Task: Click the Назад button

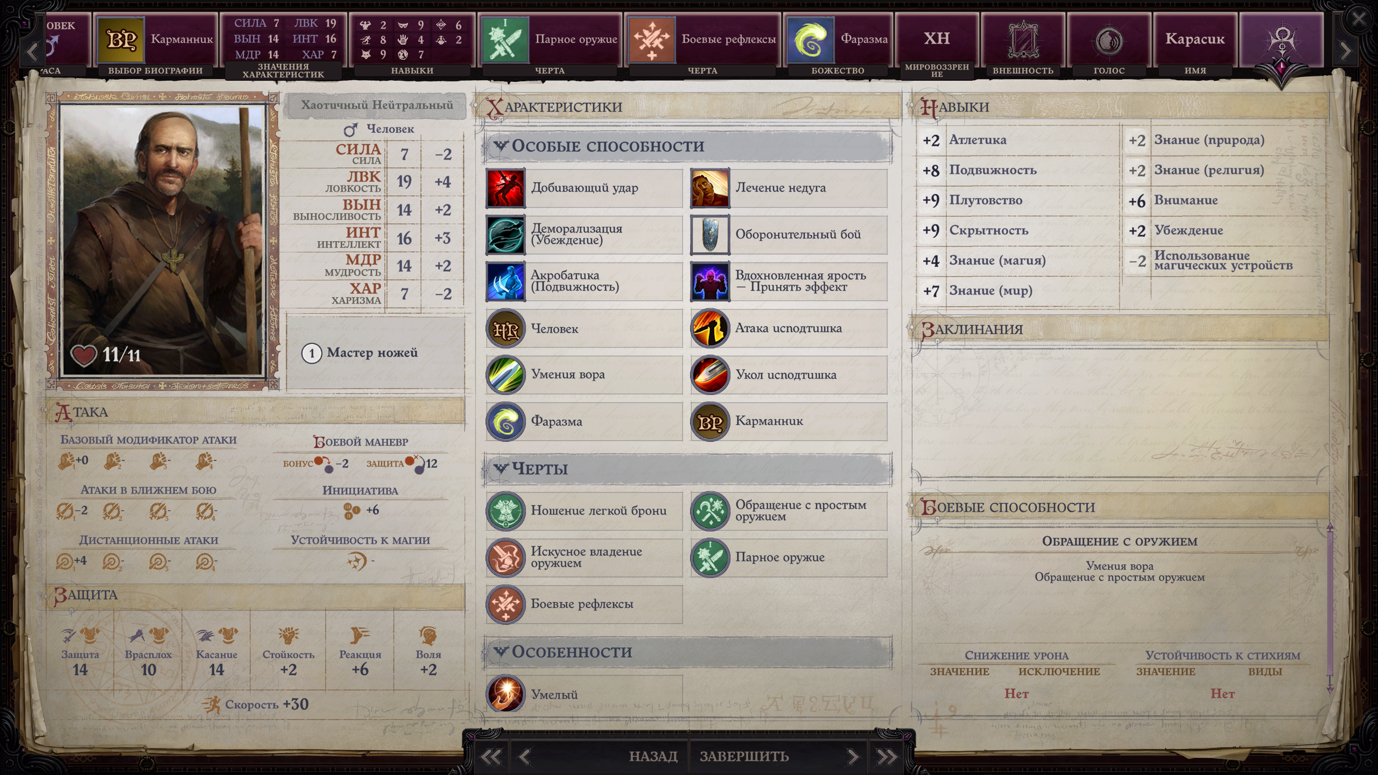Action: 653,756
